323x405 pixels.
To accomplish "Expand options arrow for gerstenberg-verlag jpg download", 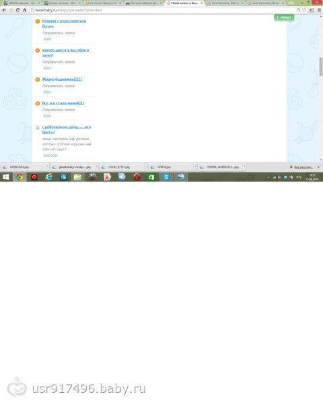I will [x=96, y=167].
